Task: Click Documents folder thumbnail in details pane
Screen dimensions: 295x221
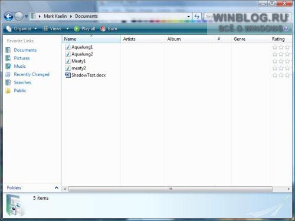Action: point(15,204)
